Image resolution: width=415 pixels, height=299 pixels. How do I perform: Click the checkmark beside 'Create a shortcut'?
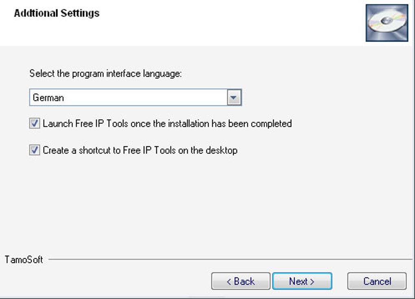(35, 151)
